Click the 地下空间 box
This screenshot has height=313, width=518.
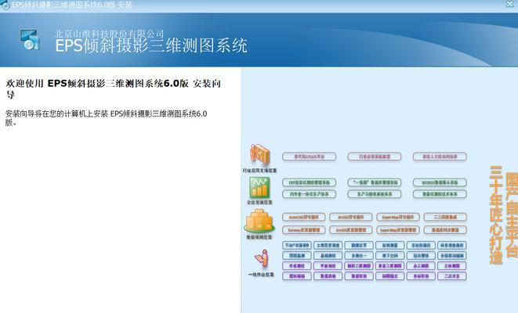coord(390,255)
